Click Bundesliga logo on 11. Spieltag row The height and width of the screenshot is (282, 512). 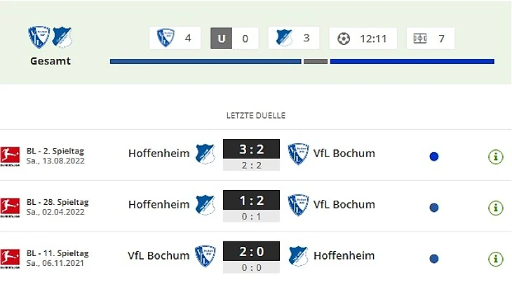[10, 257]
